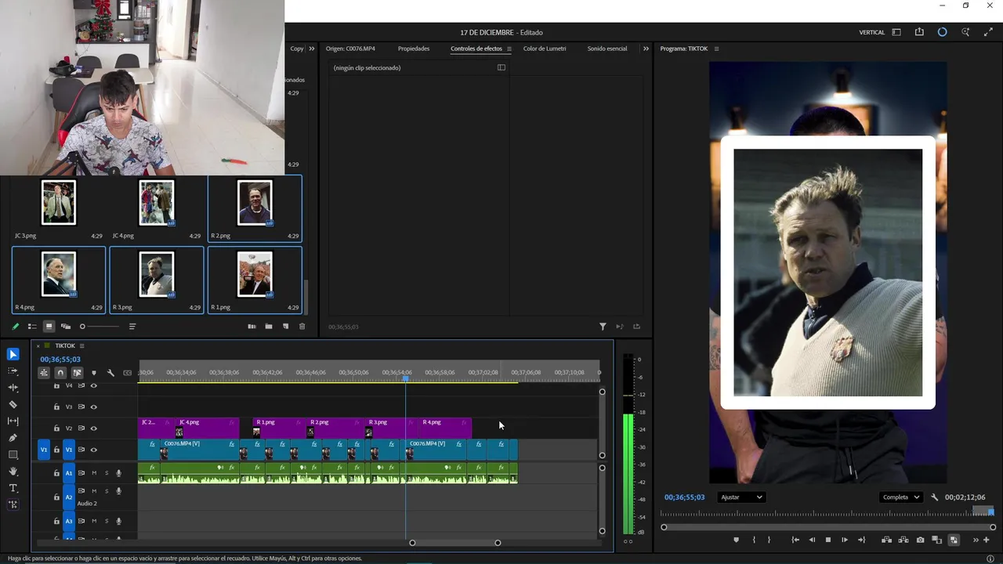The image size is (1003, 564).
Task: Hide track V3 with eye icon
Action: [94, 407]
